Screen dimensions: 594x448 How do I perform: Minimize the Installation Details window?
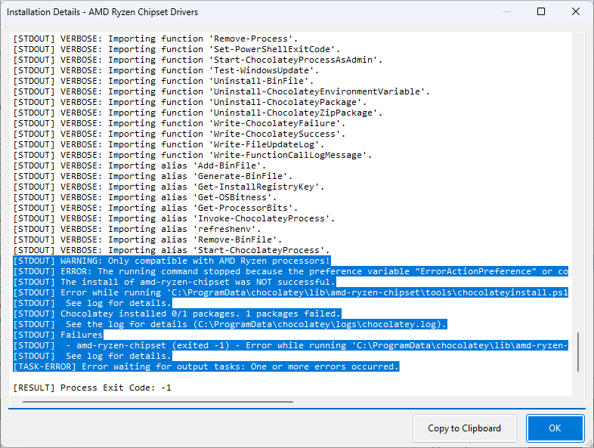[x=506, y=12]
